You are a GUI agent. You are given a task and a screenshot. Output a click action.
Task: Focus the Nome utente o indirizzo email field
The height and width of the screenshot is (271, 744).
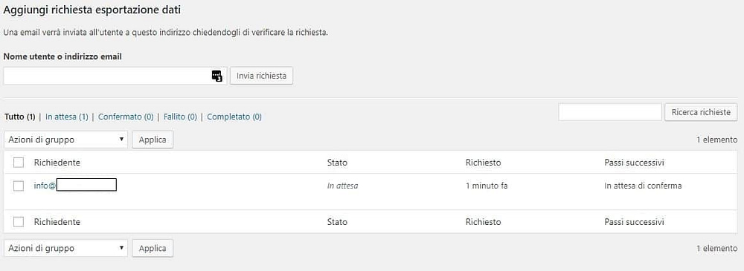click(x=115, y=76)
